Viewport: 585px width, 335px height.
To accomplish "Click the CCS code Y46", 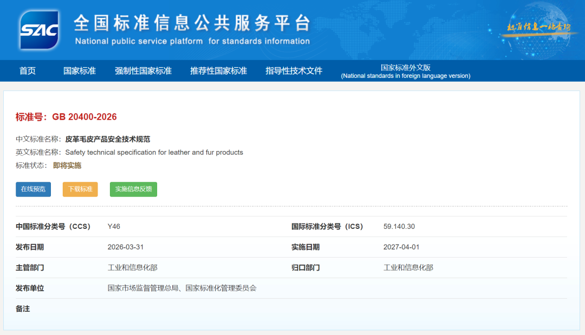I will pos(114,227).
